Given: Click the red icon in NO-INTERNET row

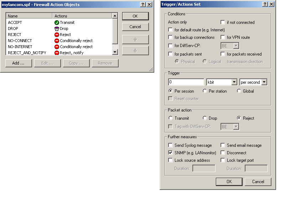Looking at the screenshot, I should (57, 47).
